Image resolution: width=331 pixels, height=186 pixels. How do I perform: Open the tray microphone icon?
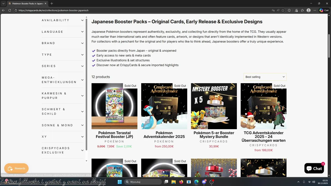304,182
